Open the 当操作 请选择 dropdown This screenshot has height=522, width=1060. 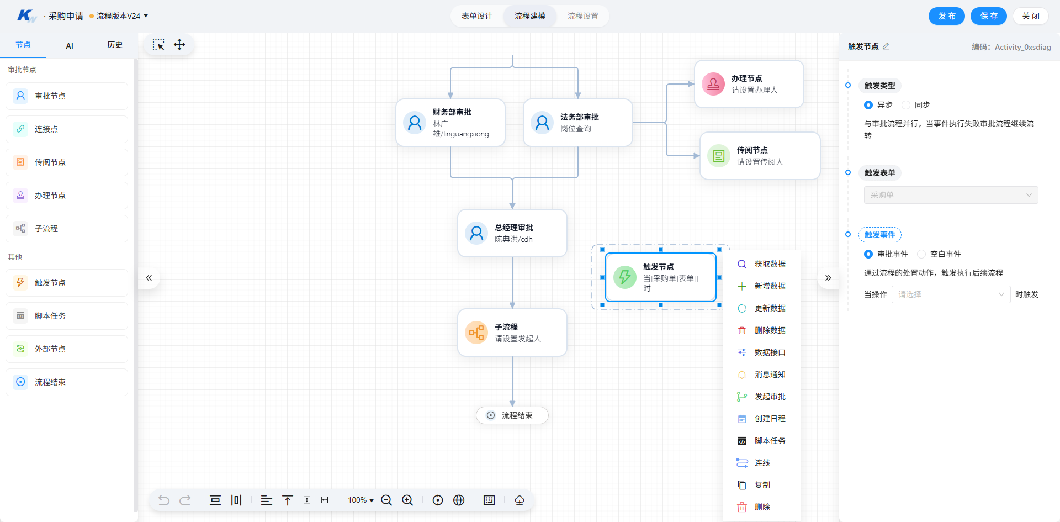951,294
